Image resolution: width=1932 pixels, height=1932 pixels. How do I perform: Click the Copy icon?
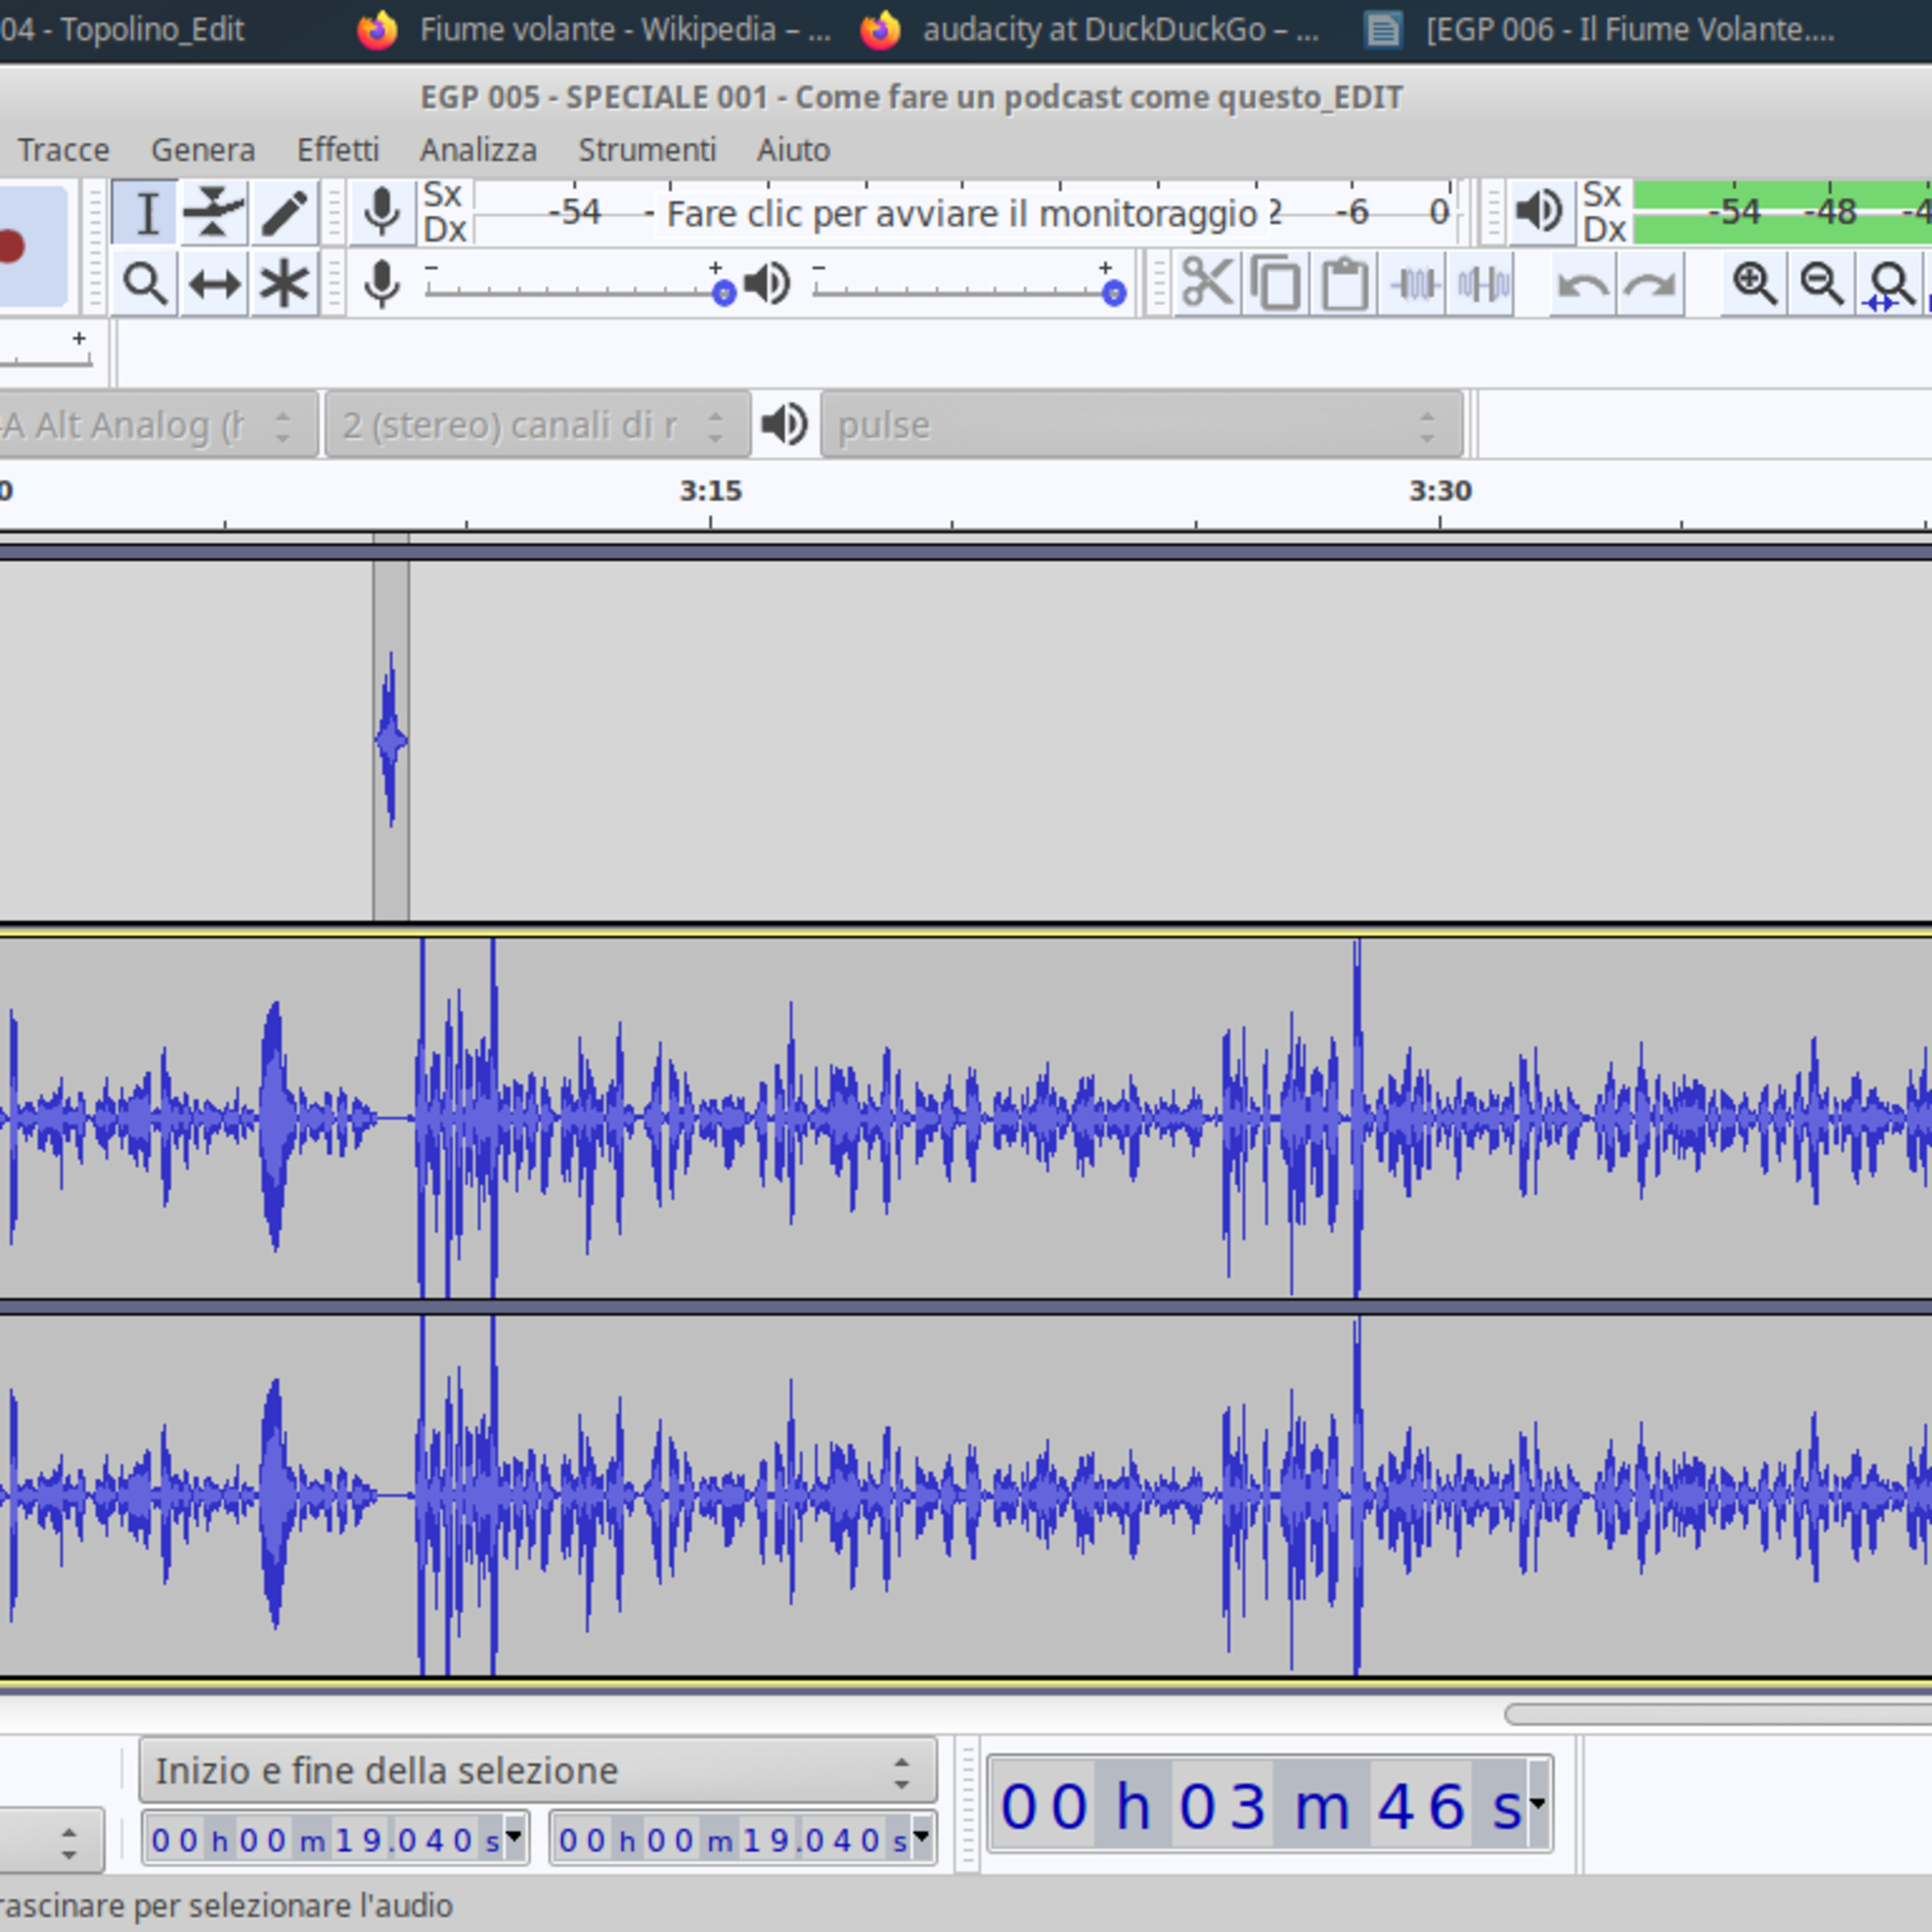point(1275,284)
